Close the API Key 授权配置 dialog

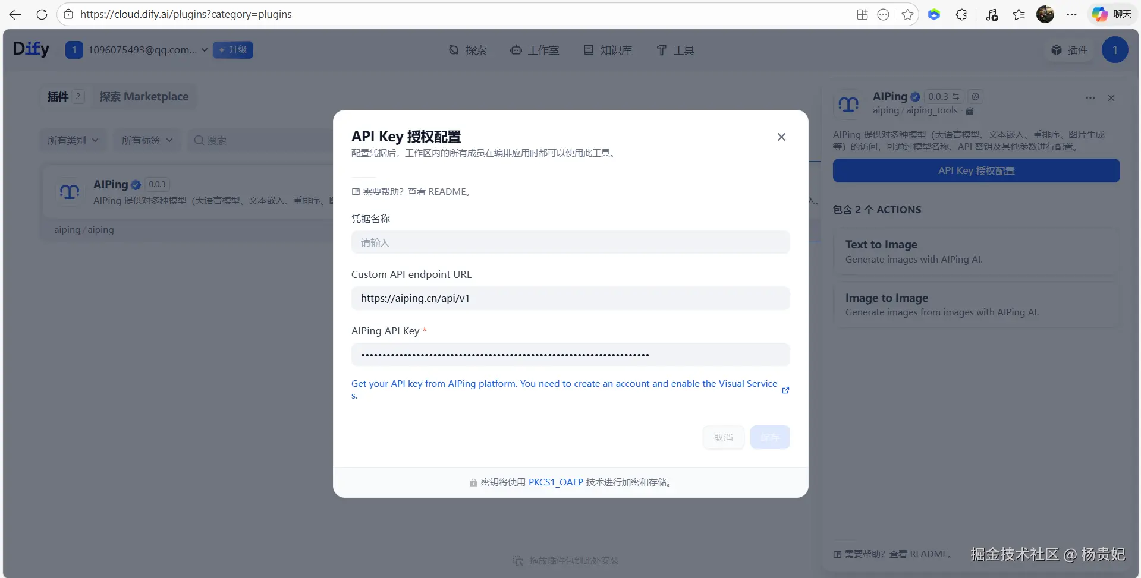tap(781, 137)
